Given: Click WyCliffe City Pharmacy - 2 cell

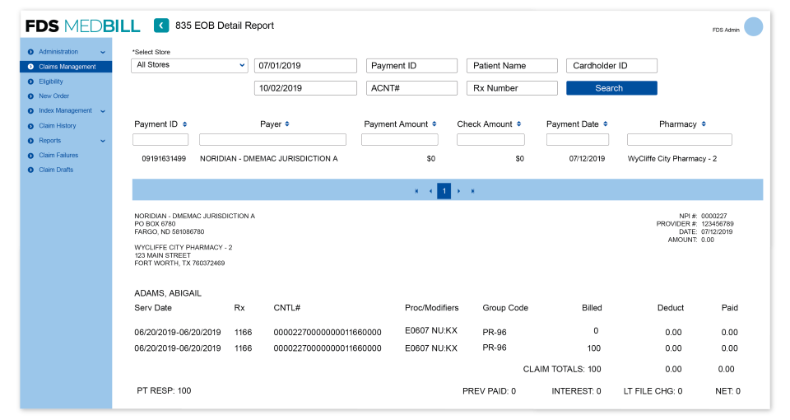Looking at the screenshot, I should tap(672, 159).
